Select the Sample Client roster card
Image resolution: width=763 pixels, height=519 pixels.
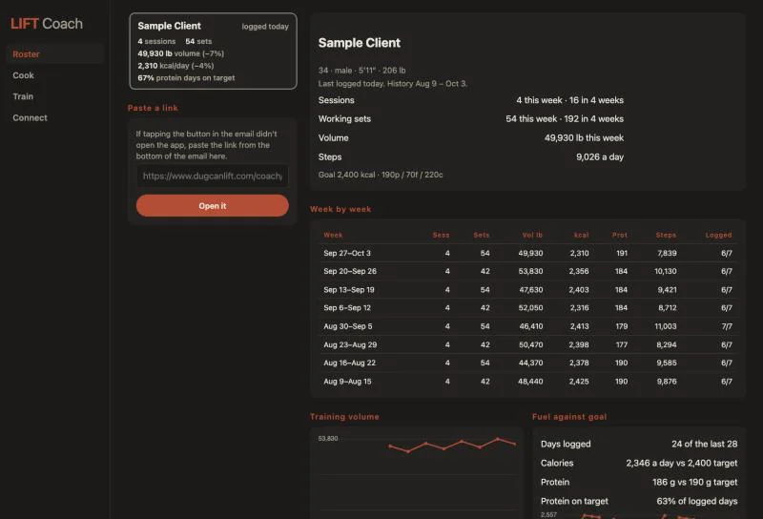(x=213, y=52)
